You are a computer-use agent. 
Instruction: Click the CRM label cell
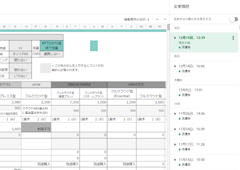(36, 54)
